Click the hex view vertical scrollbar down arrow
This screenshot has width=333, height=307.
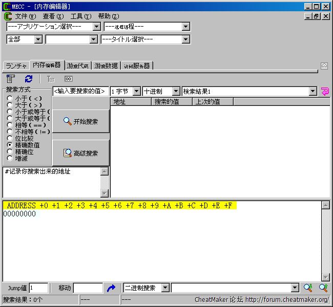(x=325, y=277)
